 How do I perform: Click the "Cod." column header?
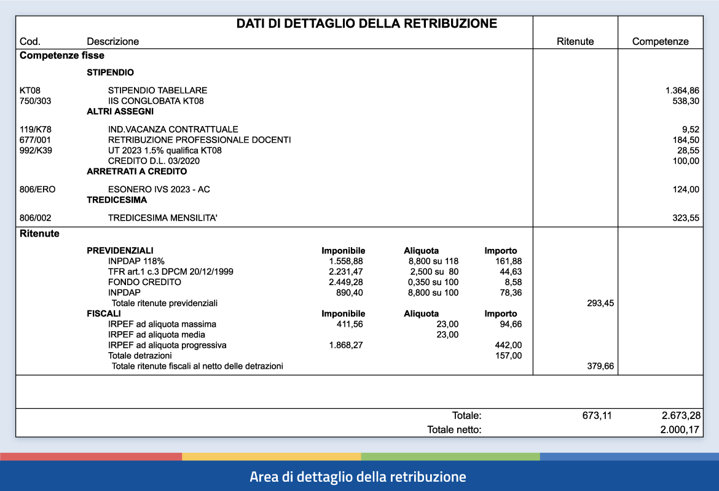coord(30,42)
